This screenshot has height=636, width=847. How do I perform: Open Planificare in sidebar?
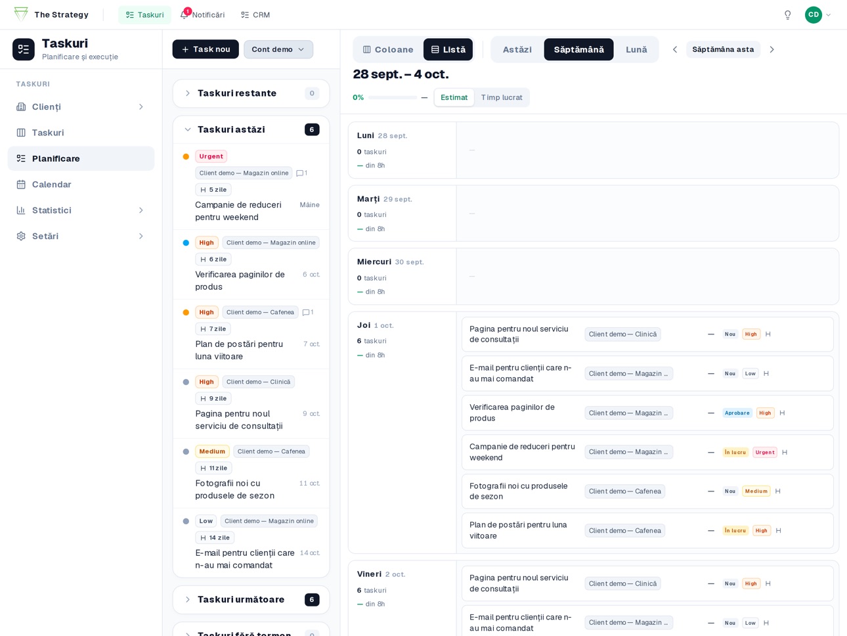click(81, 158)
